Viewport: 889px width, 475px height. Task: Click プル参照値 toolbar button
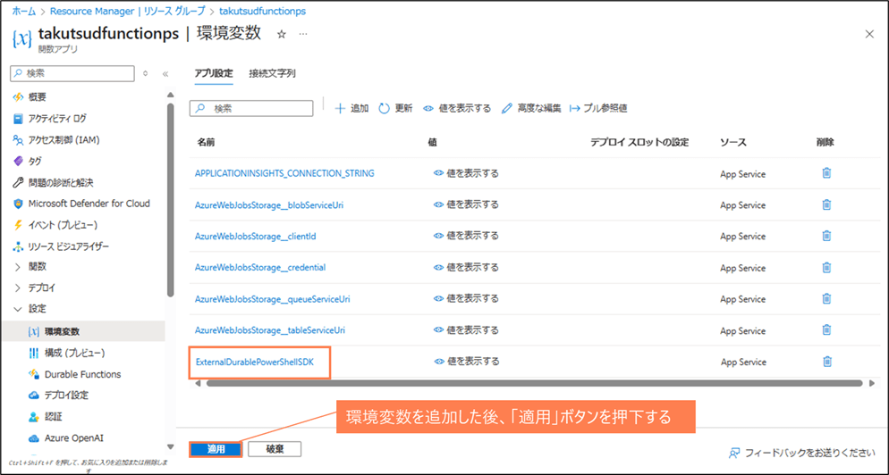pos(598,108)
